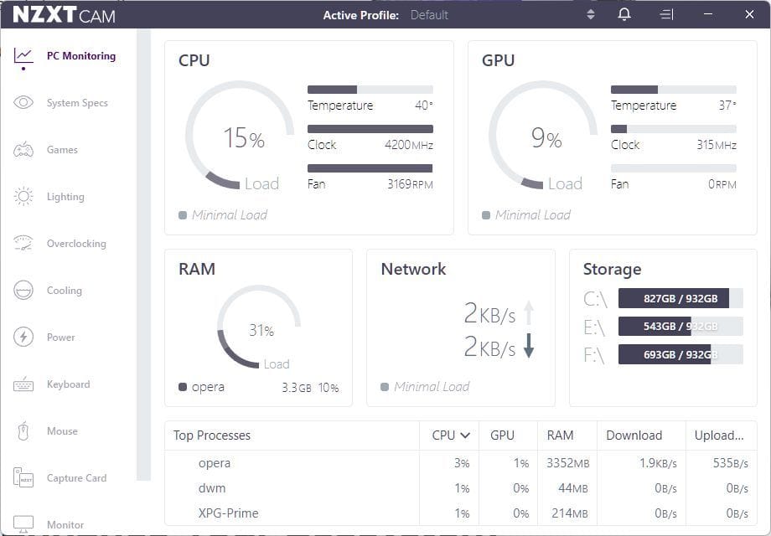Open the System Specs page
This screenshot has height=536, width=771.
[x=77, y=102]
